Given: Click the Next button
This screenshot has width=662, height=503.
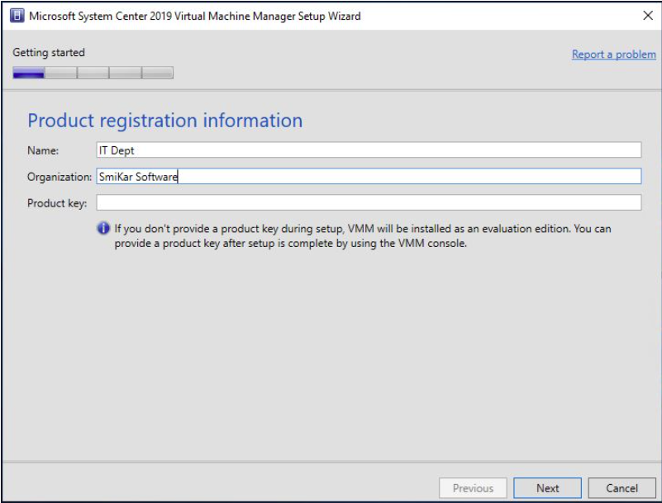Looking at the screenshot, I should coord(547,488).
